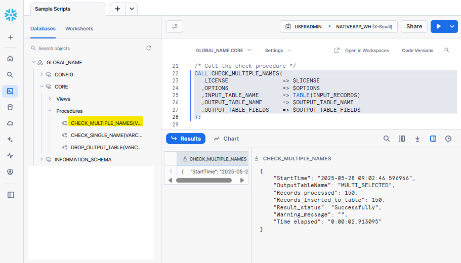Open column view options in results
Screen dimensions: 461x263
[x=402, y=139]
